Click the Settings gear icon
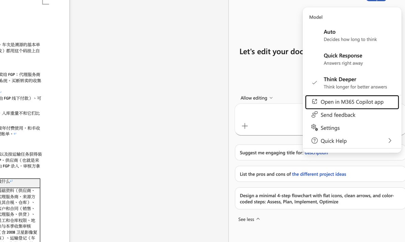The width and height of the screenshot is (405, 242). 315,127
